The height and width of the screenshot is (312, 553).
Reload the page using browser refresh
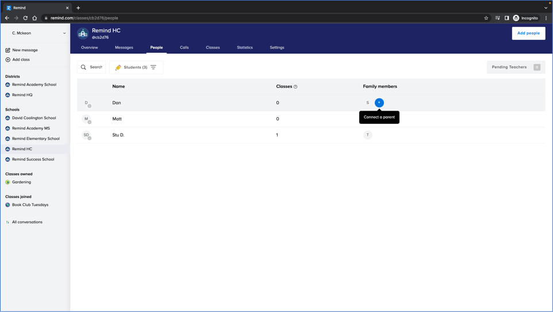(25, 18)
